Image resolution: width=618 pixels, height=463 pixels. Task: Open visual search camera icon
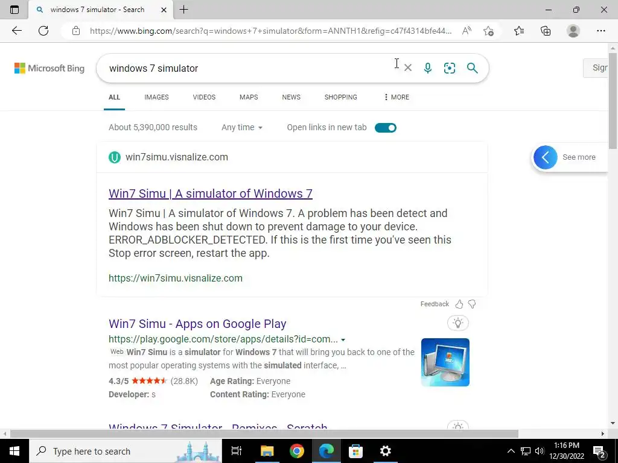(x=449, y=68)
